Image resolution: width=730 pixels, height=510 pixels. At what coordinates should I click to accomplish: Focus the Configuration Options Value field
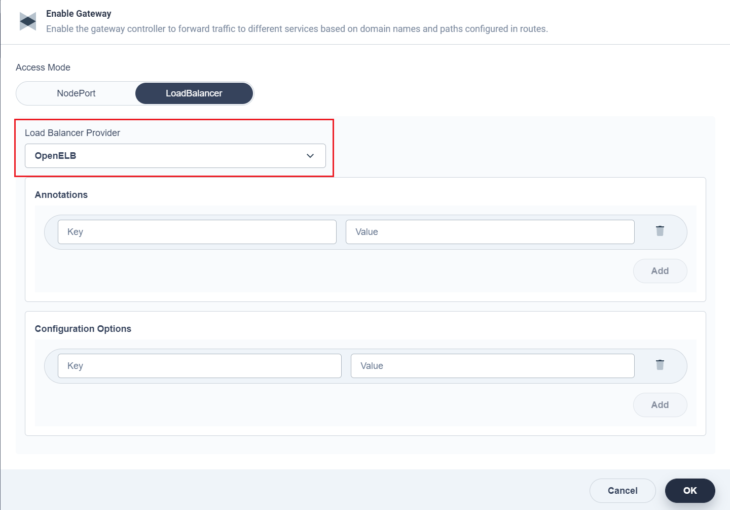[x=492, y=365]
